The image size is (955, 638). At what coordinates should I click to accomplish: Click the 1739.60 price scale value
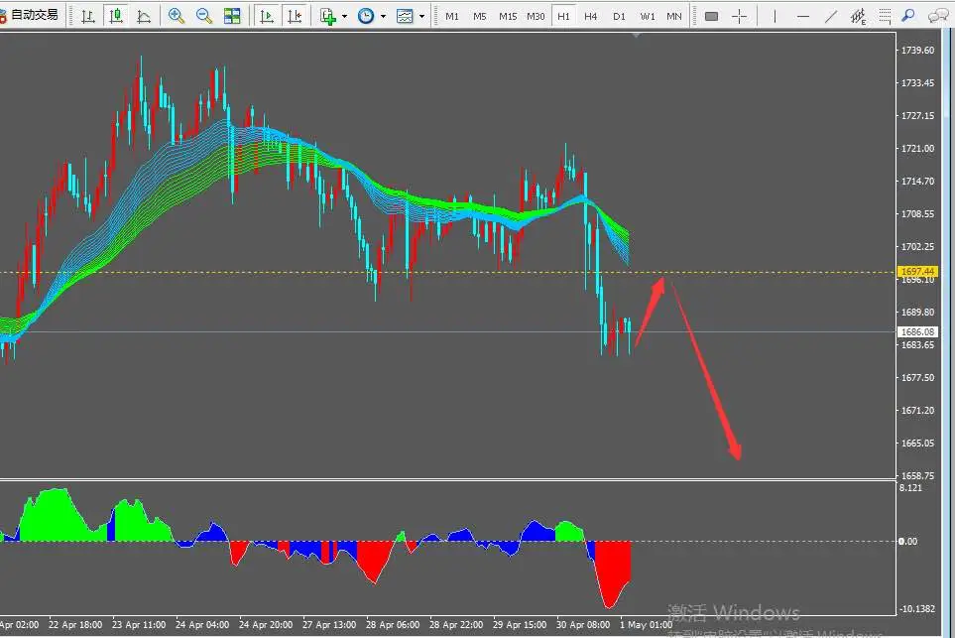[x=917, y=50]
